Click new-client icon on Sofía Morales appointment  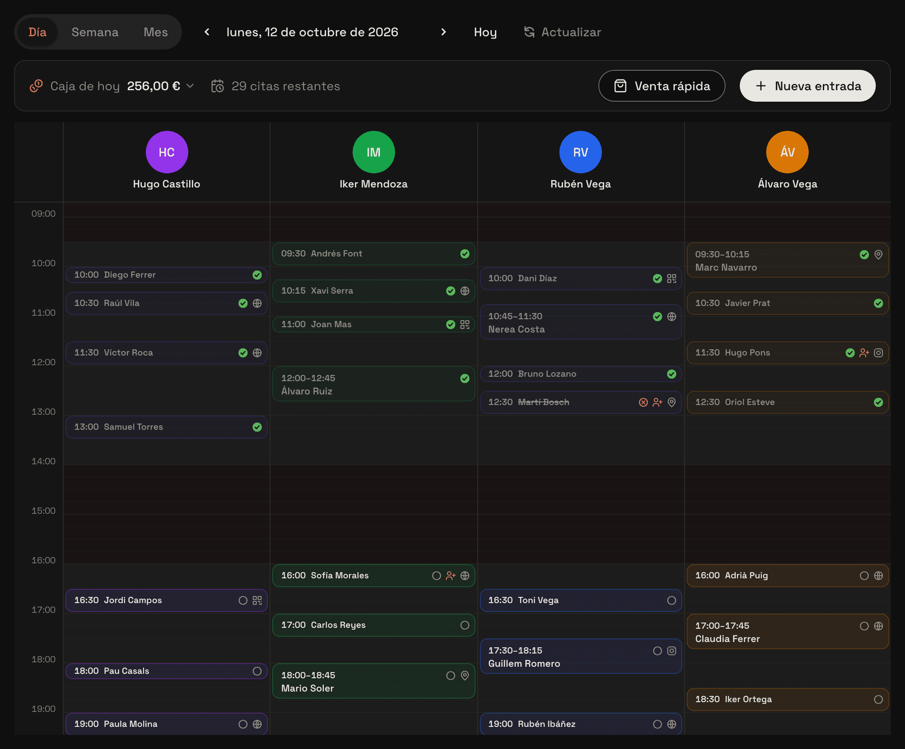[451, 576]
